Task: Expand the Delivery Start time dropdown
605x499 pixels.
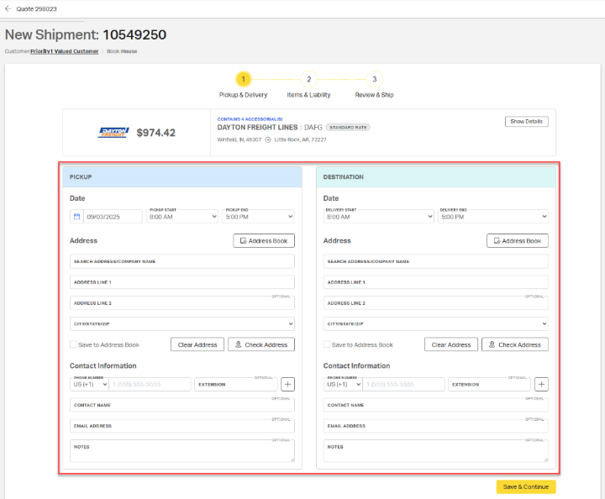Action: pyautogui.click(x=378, y=217)
